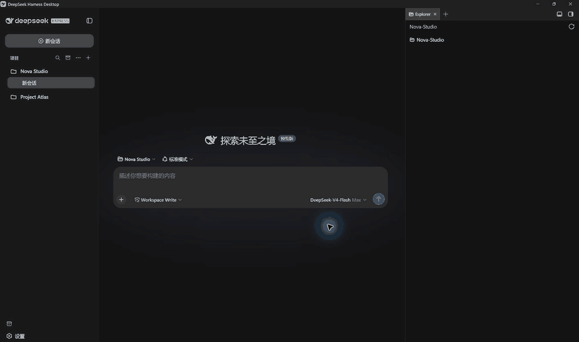The height and width of the screenshot is (342, 579).
Task: Click the 预览版 preview badge
Action: coord(287,139)
